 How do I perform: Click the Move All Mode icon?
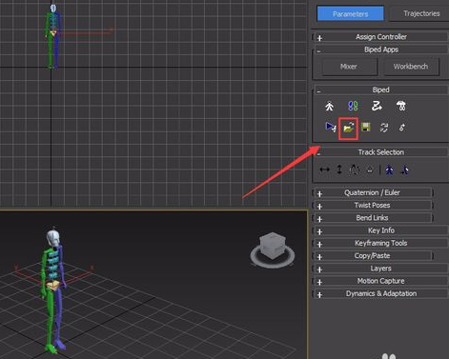(402, 128)
